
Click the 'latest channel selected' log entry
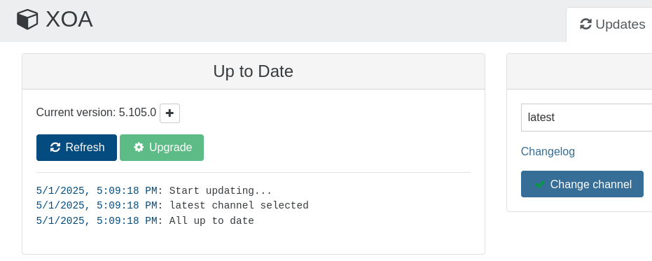[x=239, y=205]
